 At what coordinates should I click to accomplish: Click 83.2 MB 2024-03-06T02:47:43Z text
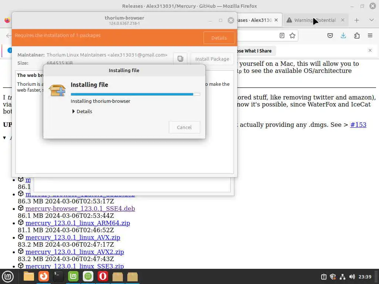pyautogui.click(x=66, y=259)
